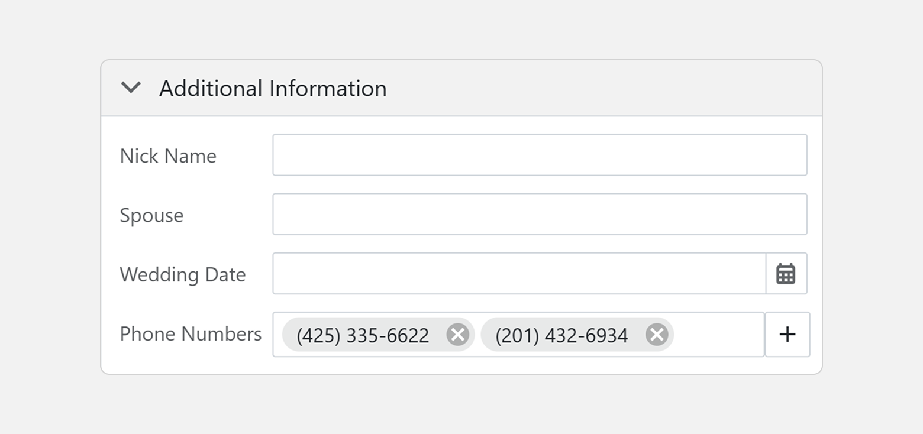
Task: Click the Additional Information header title
Action: (x=273, y=88)
